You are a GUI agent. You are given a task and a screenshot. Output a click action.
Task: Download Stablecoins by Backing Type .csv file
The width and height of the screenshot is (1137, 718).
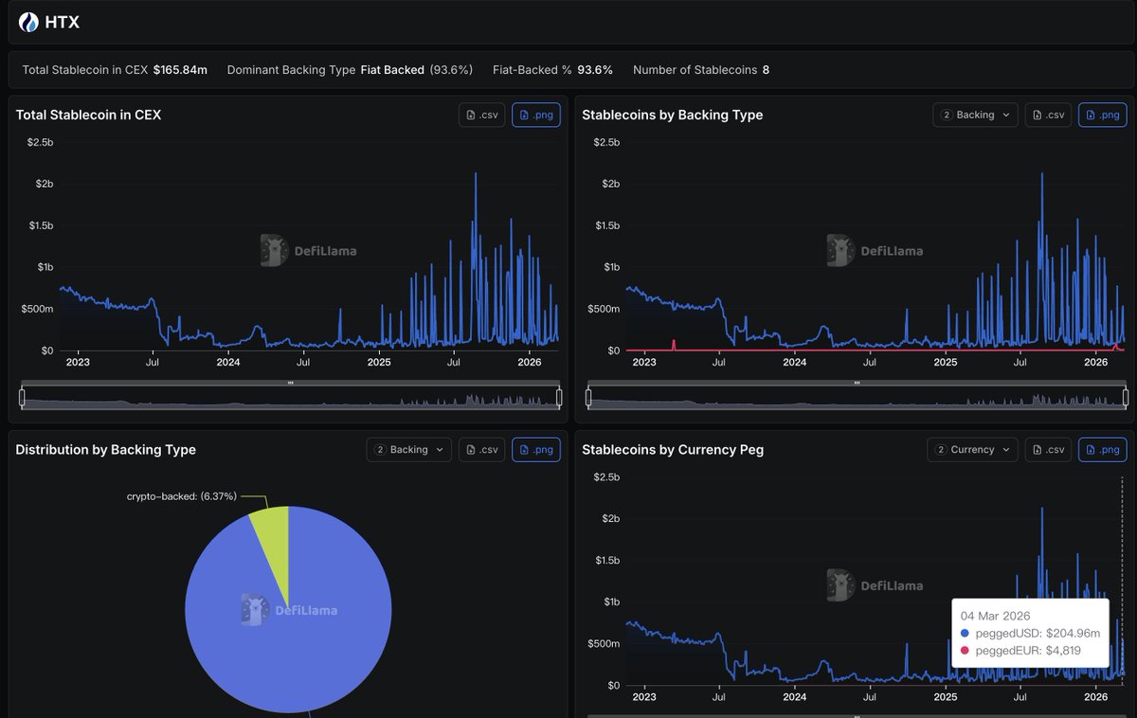tap(1048, 115)
